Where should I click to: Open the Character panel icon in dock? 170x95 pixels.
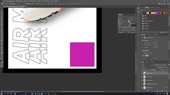click(x=139, y=16)
